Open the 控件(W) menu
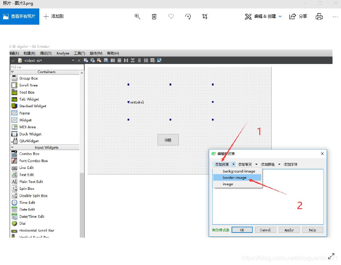 click(x=96, y=53)
